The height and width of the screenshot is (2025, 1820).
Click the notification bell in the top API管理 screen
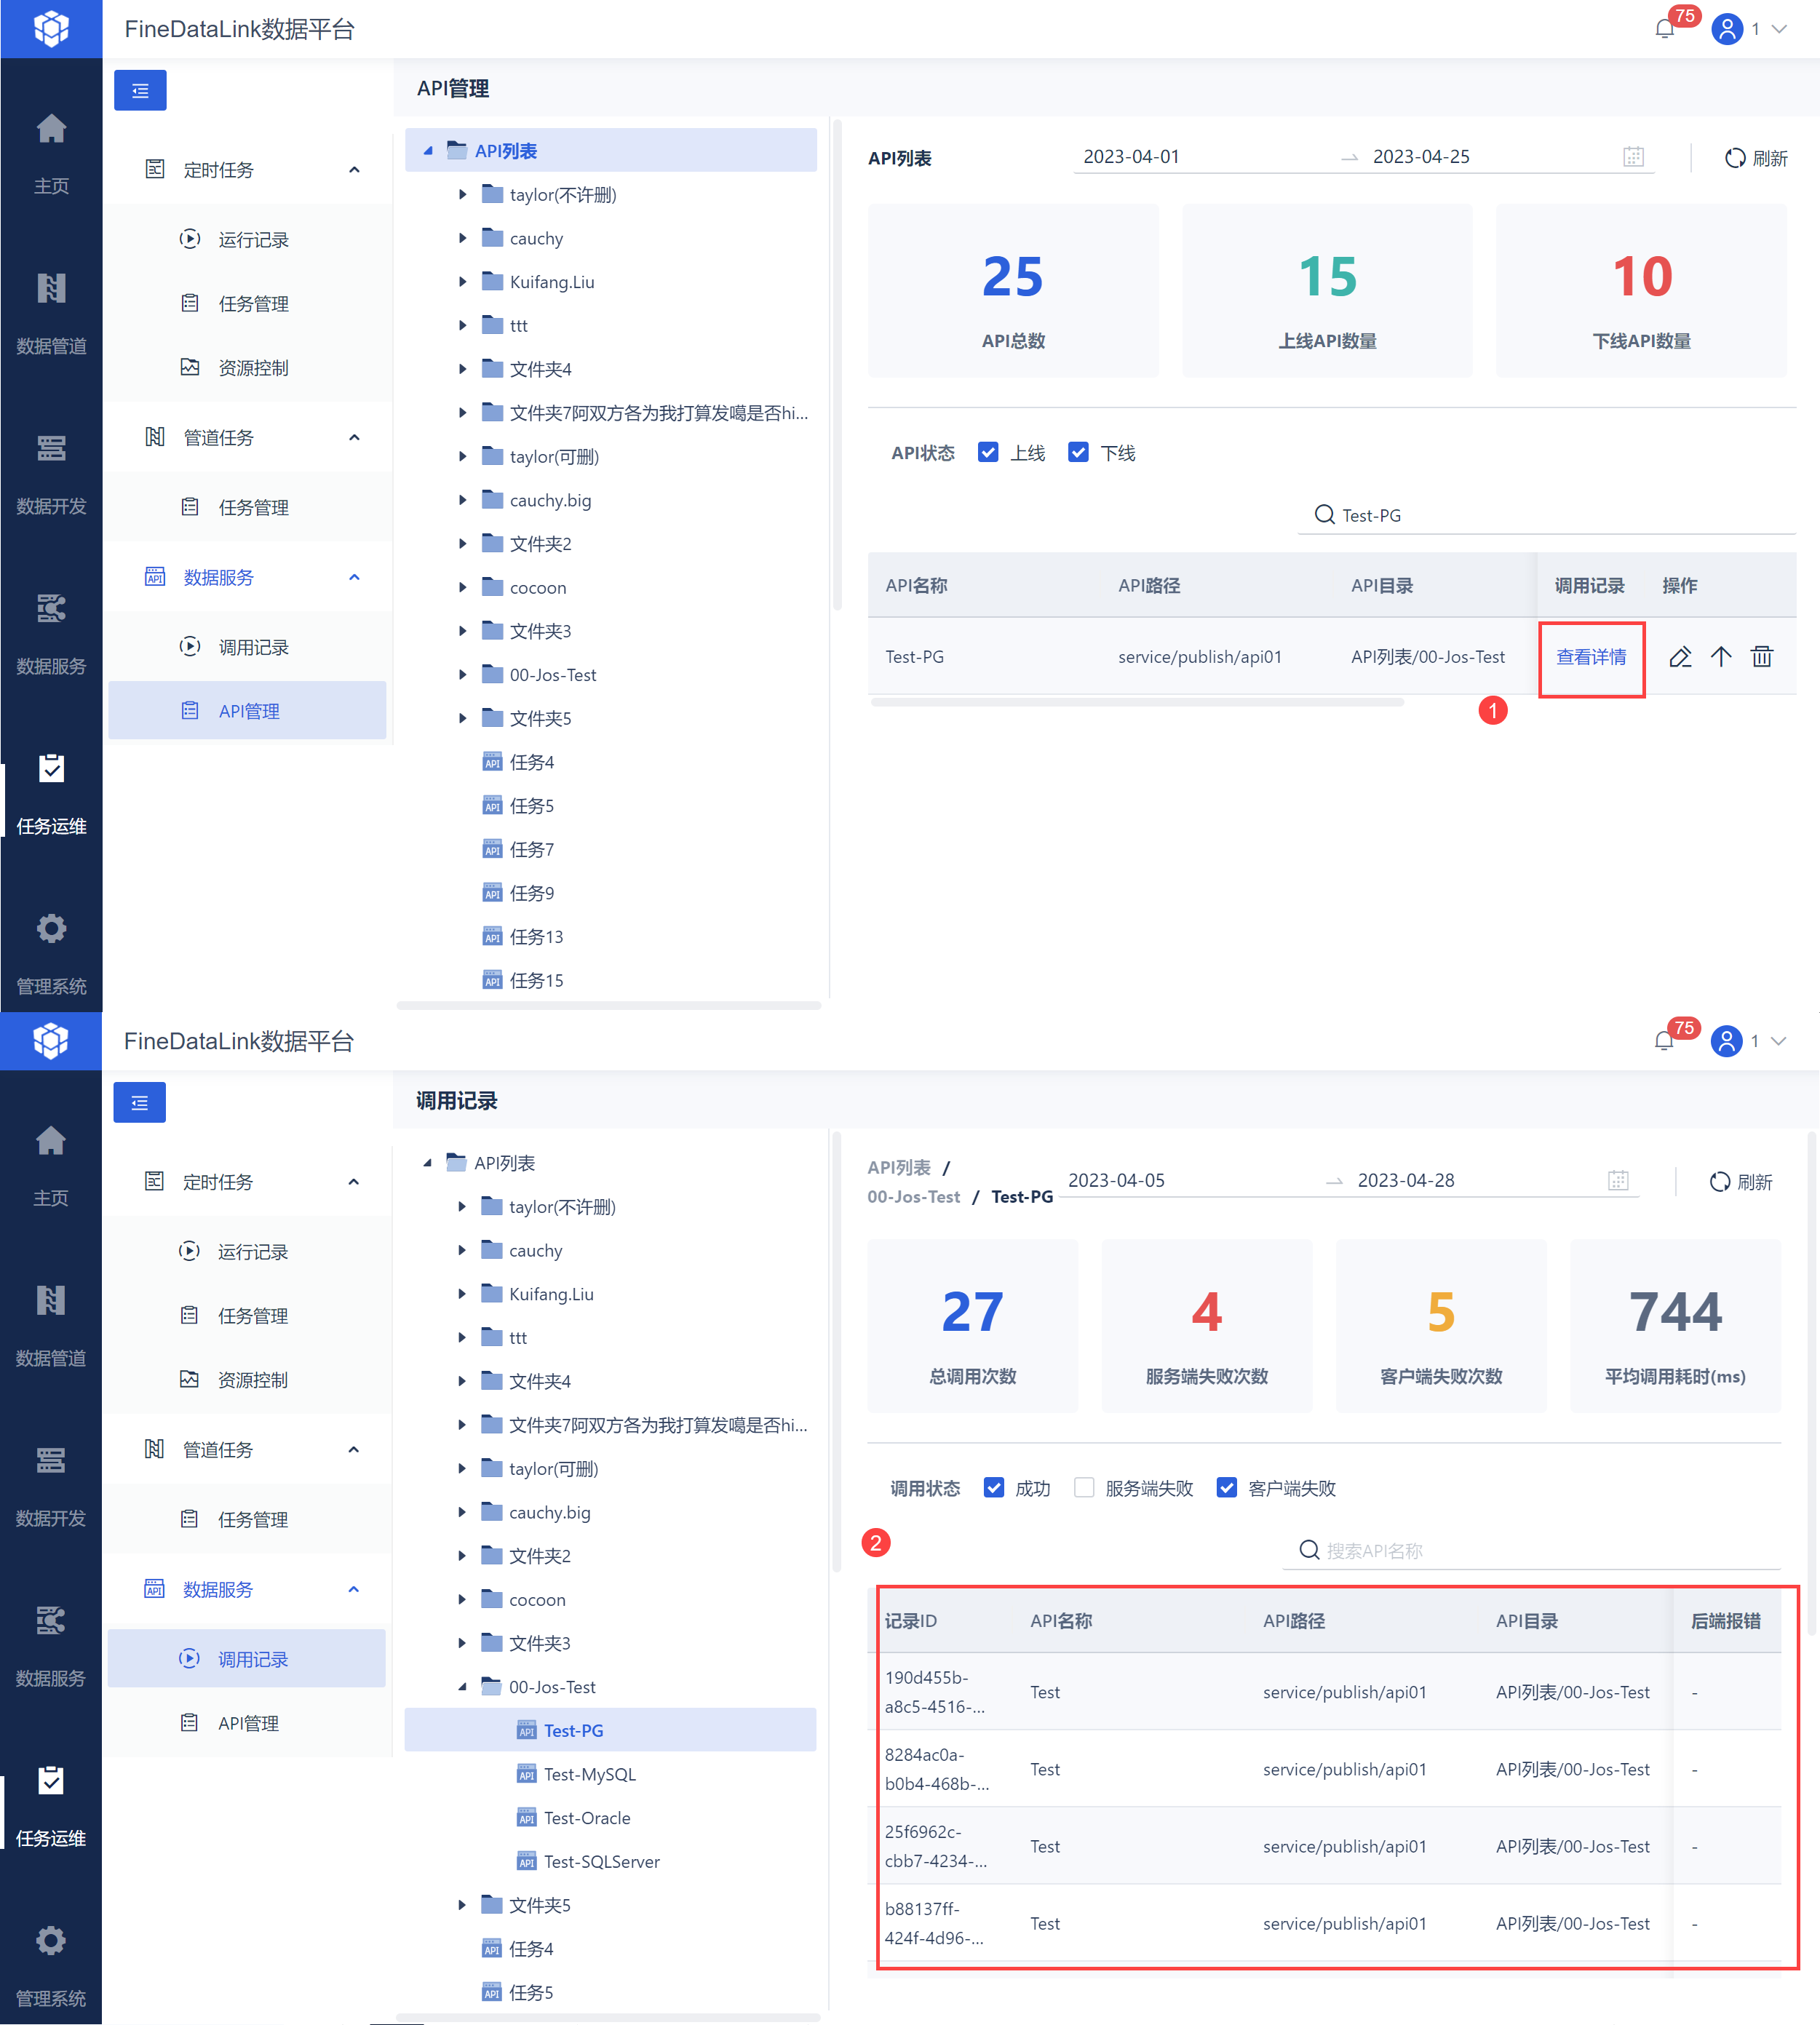click(1665, 29)
